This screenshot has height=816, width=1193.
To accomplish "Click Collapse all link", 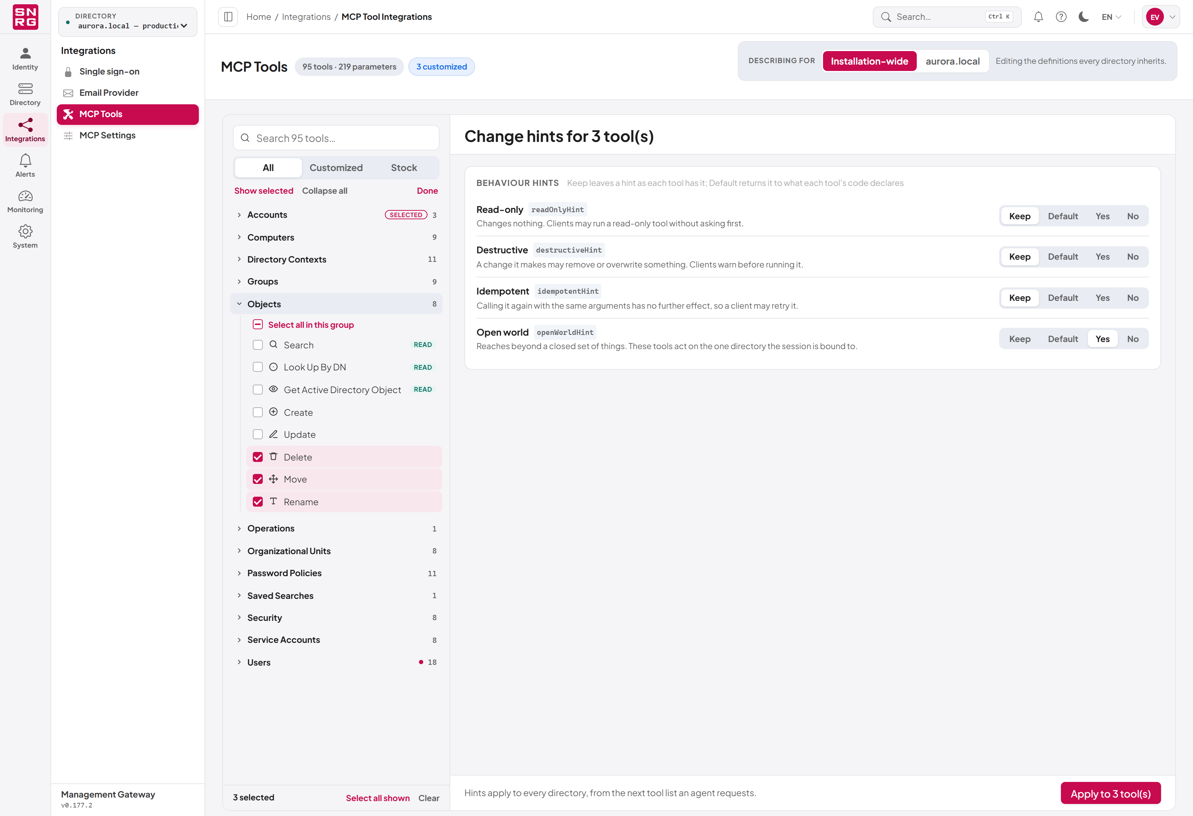I will (x=325, y=191).
